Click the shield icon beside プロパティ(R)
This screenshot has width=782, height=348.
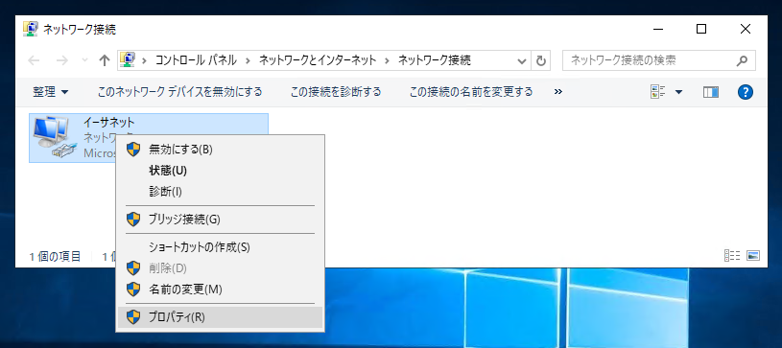[x=133, y=317]
